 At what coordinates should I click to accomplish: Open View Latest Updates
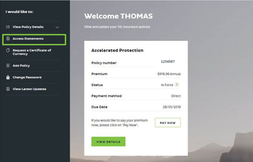pyautogui.click(x=29, y=89)
